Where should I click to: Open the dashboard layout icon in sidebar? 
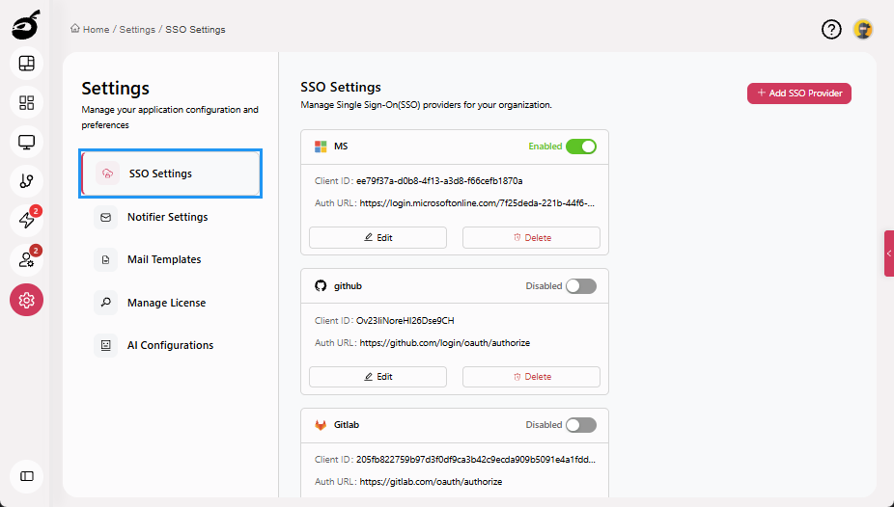click(26, 64)
